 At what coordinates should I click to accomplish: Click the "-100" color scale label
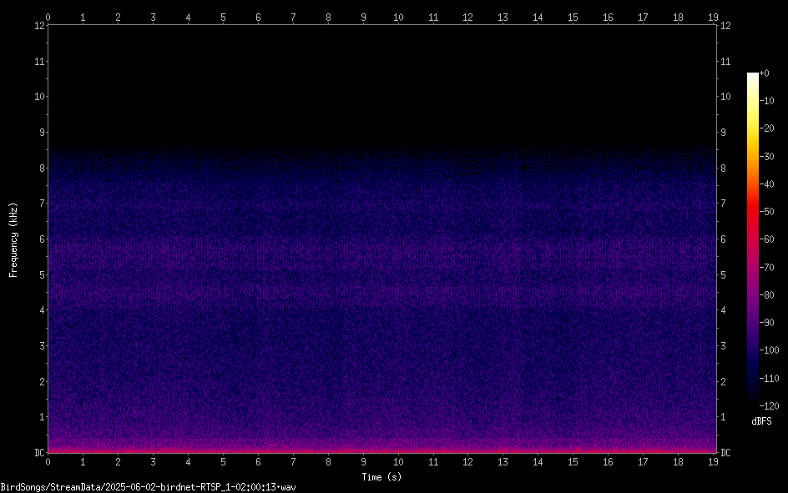coord(770,350)
